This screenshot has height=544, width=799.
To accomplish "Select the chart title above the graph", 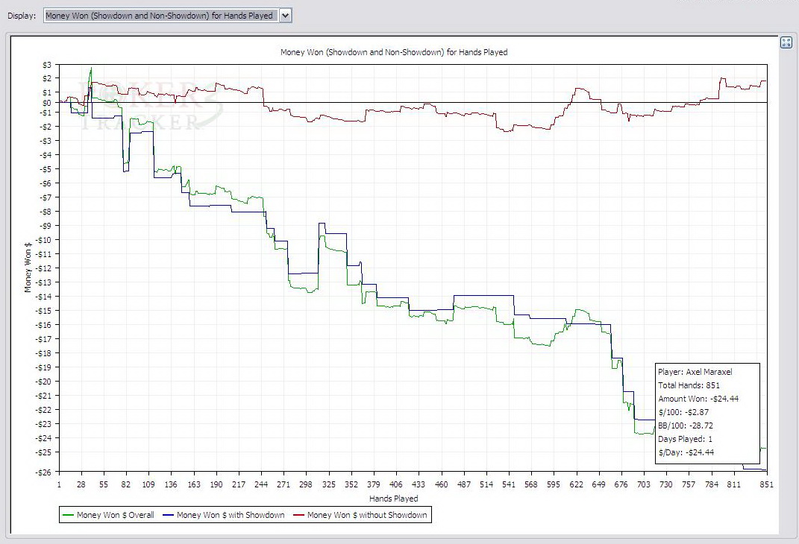I will [394, 52].
